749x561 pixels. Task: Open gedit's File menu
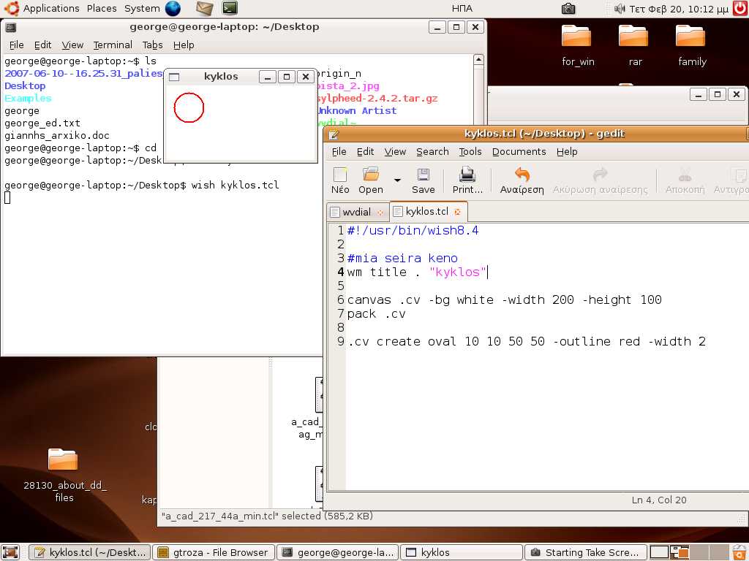(x=339, y=152)
